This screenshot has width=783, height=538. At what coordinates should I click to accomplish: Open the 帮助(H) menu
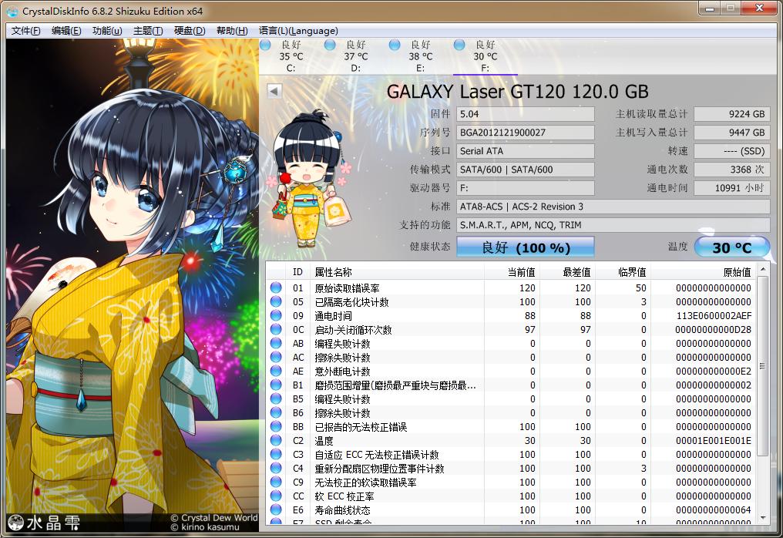[230, 30]
